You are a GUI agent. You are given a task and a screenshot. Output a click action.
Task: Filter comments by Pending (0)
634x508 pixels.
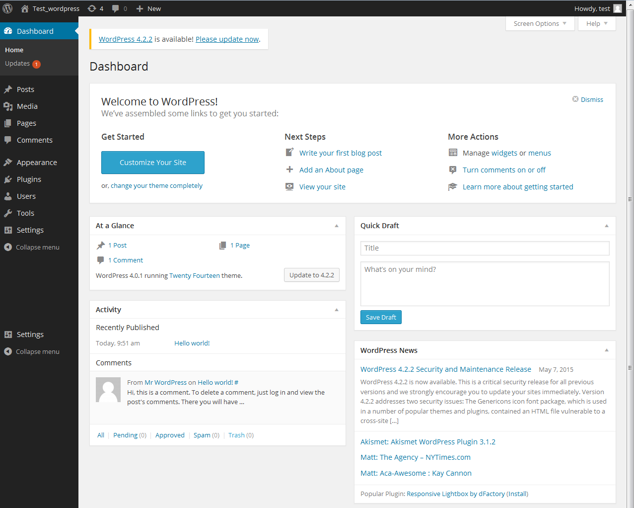click(130, 435)
